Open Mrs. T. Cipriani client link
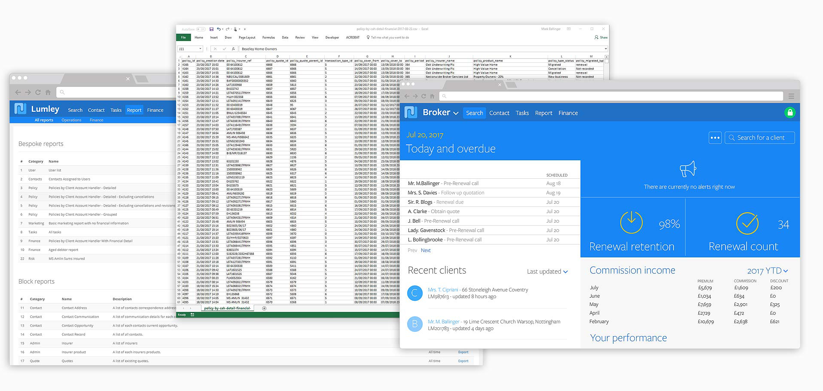Image resolution: width=823 pixels, height=391 pixels. tap(443, 290)
